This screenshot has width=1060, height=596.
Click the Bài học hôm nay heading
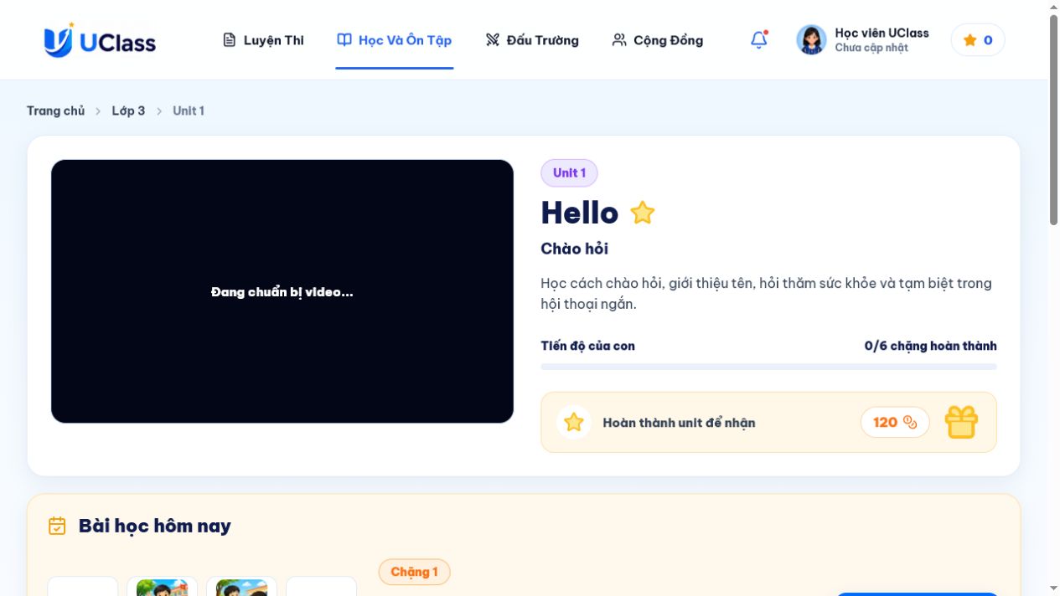tap(155, 526)
